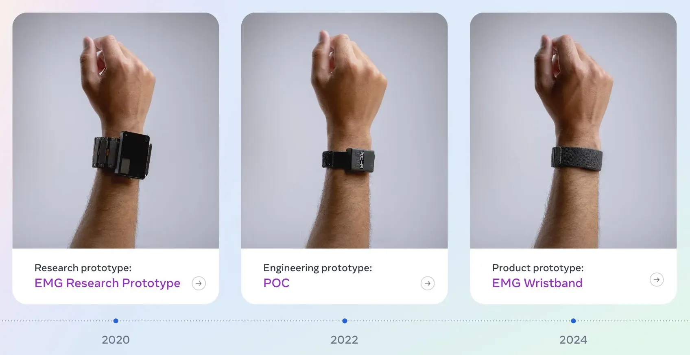Click the arrow icon on the EMG Research Prototype card

point(199,283)
